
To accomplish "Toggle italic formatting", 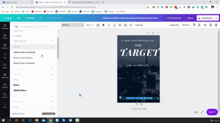I will click(109, 25).
